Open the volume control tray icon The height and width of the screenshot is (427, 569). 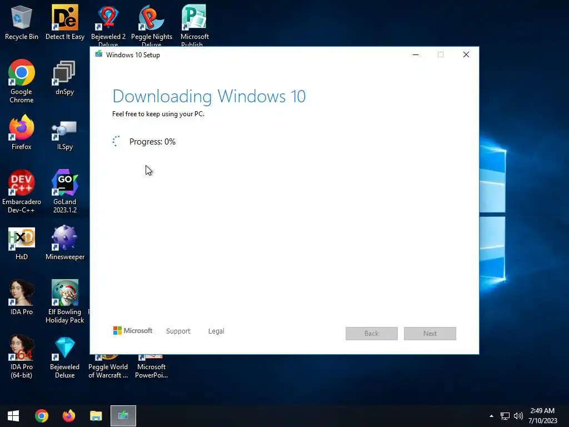(x=518, y=416)
